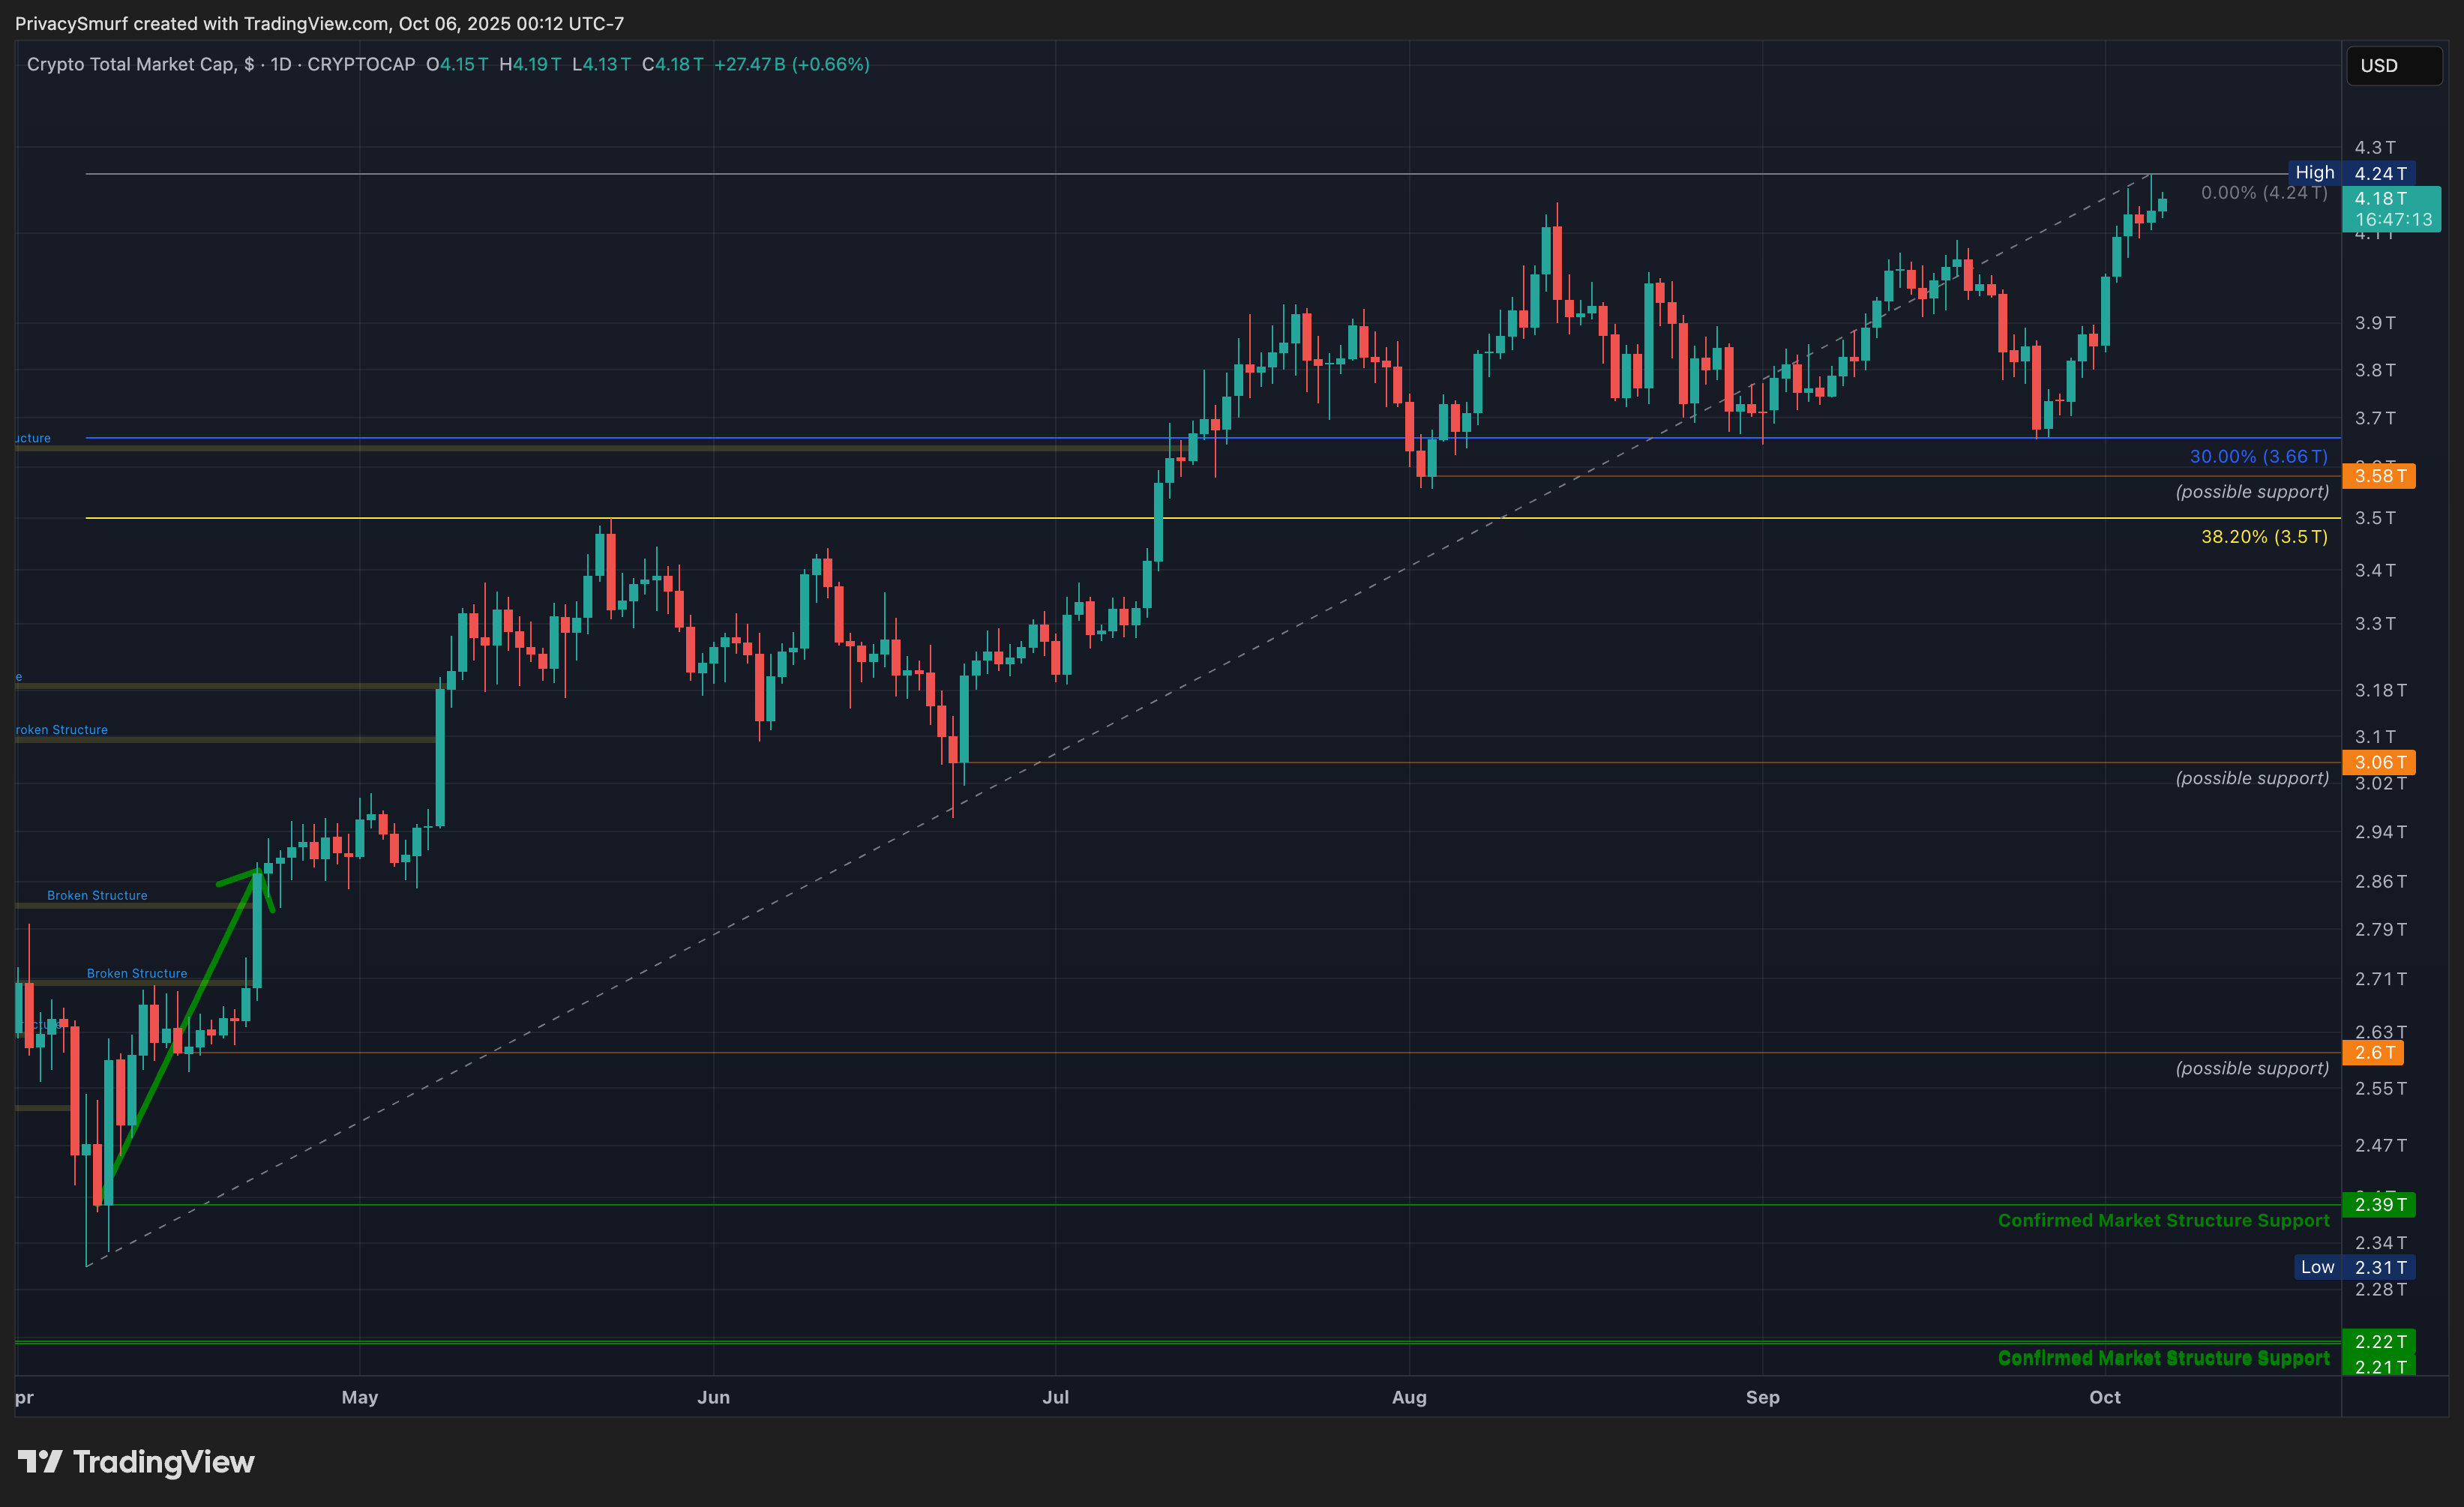Image resolution: width=2464 pixels, height=1507 pixels.
Task: Click the possible support text under 3.06 T
Action: (2251, 779)
